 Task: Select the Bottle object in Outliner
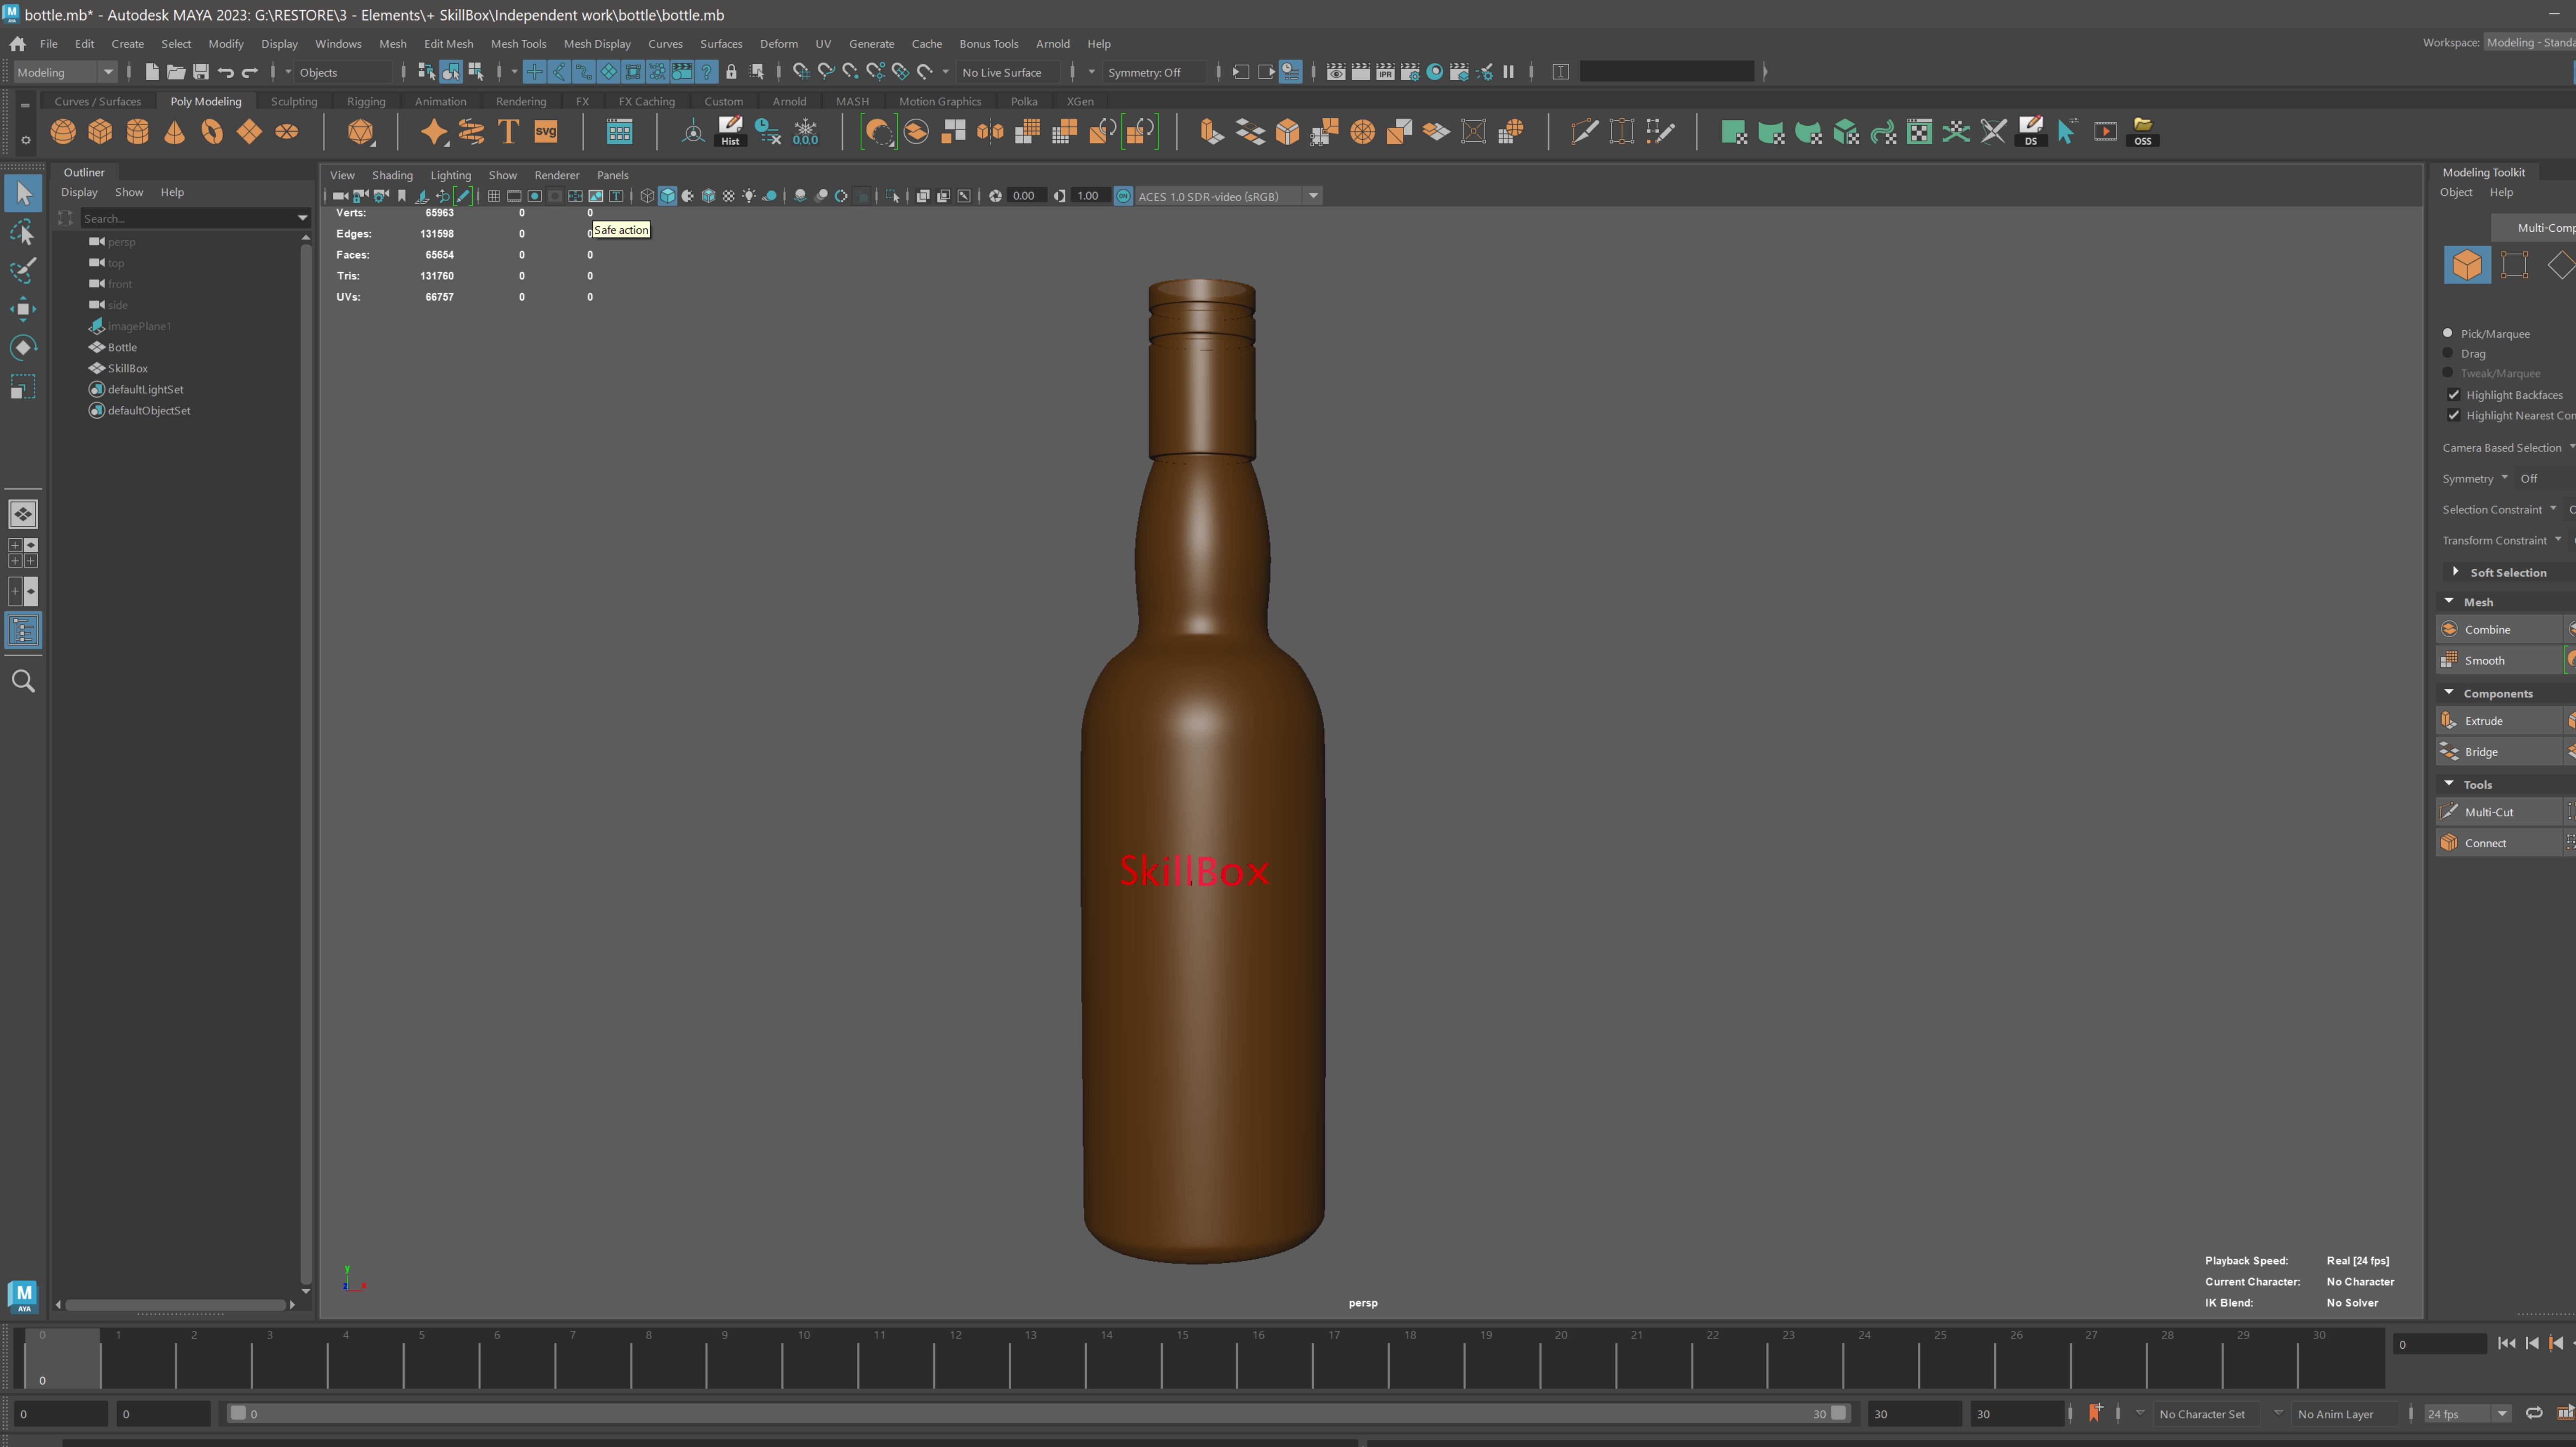(122, 347)
